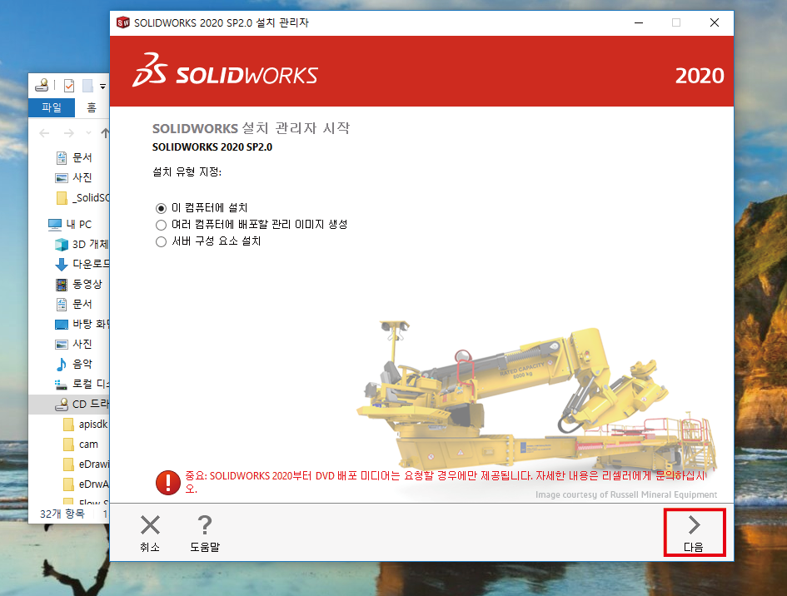Click the drive icon in Explorer title bar
This screenshot has width=787, height=596.
pyautogui.click(x=42, y=85)
